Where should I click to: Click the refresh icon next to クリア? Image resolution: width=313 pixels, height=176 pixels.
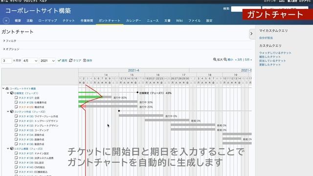click(70, 60)
